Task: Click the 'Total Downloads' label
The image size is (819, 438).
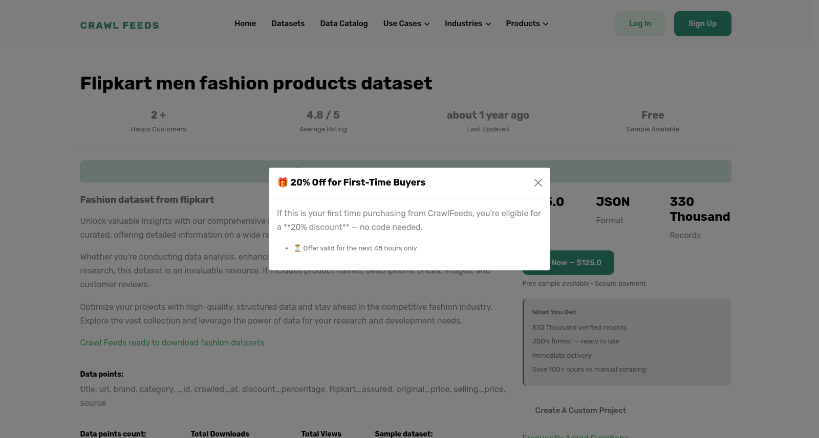Action: pos(220,434)
